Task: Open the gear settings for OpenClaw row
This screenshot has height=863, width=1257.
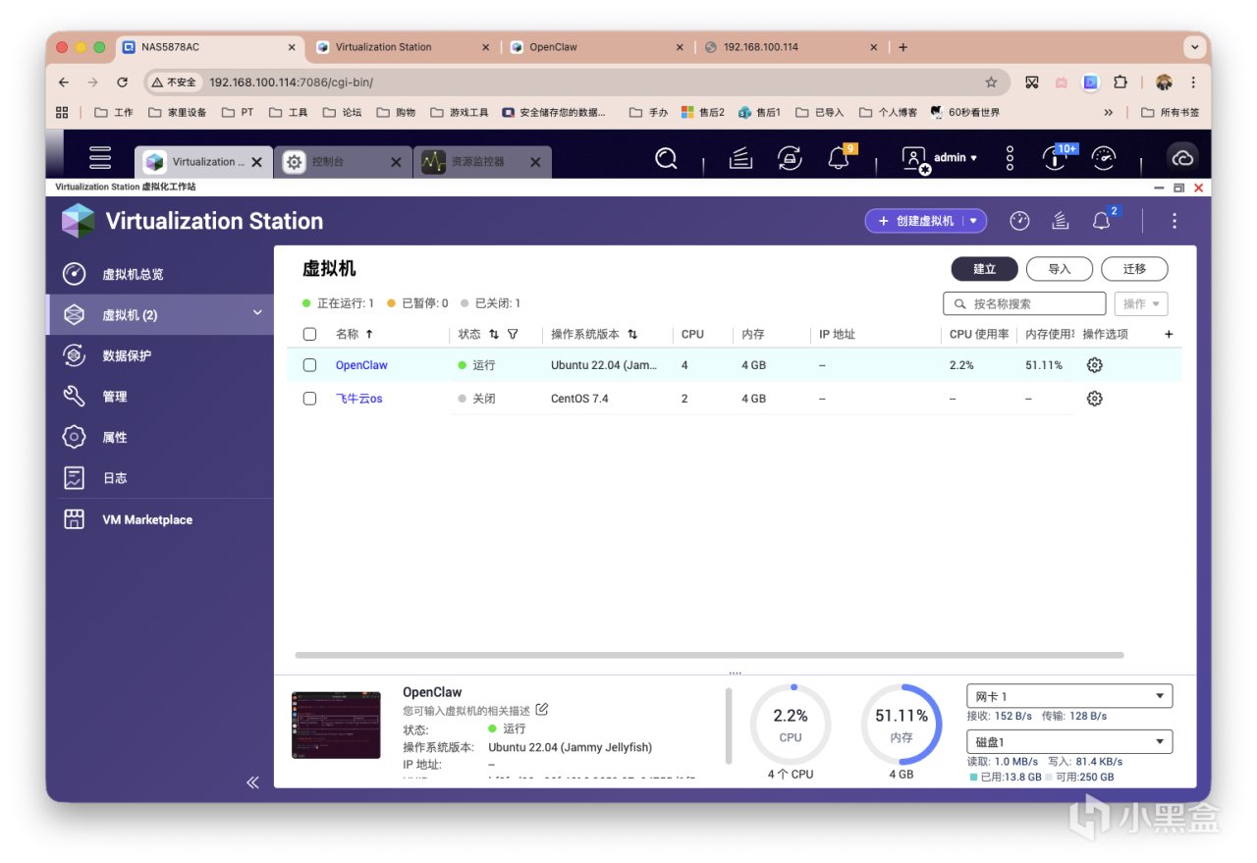Action: pos(1095,365)
